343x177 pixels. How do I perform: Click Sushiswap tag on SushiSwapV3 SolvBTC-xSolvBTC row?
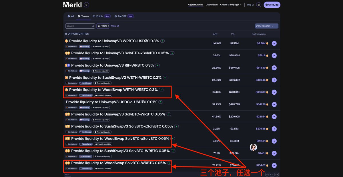click(85, 132)
